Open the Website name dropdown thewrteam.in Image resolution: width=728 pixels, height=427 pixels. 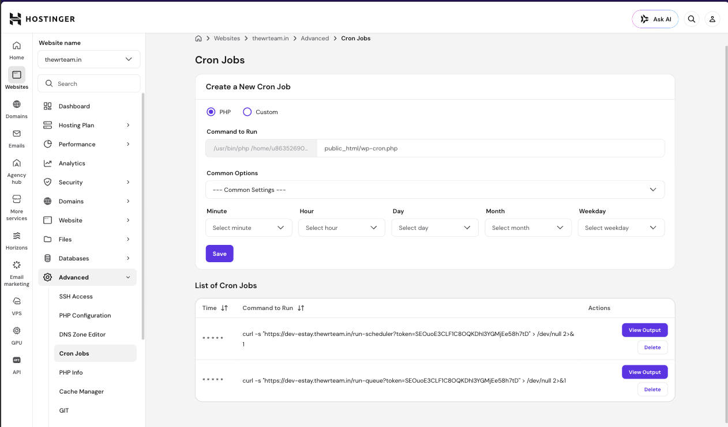[x=89, y=59]
